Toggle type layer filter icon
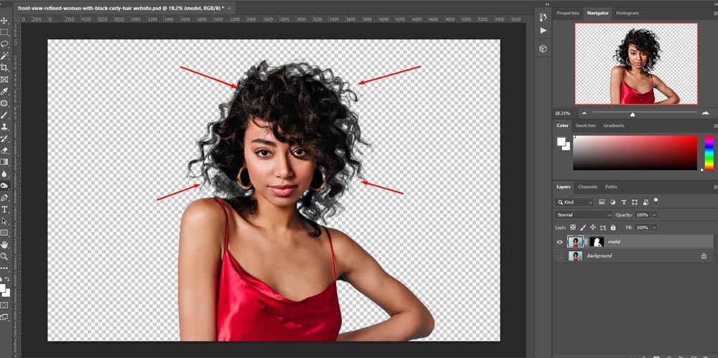This screenshot has height=358, width=718. (x=624, y=202)
